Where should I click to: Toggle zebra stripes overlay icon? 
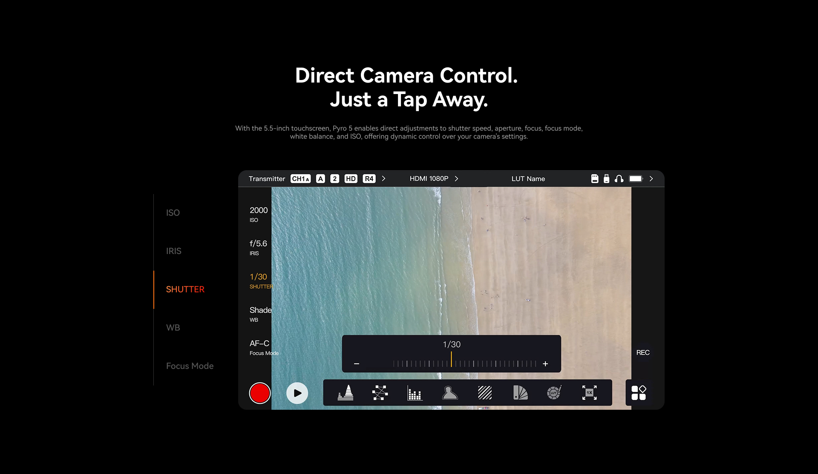(x=485, y=393)
